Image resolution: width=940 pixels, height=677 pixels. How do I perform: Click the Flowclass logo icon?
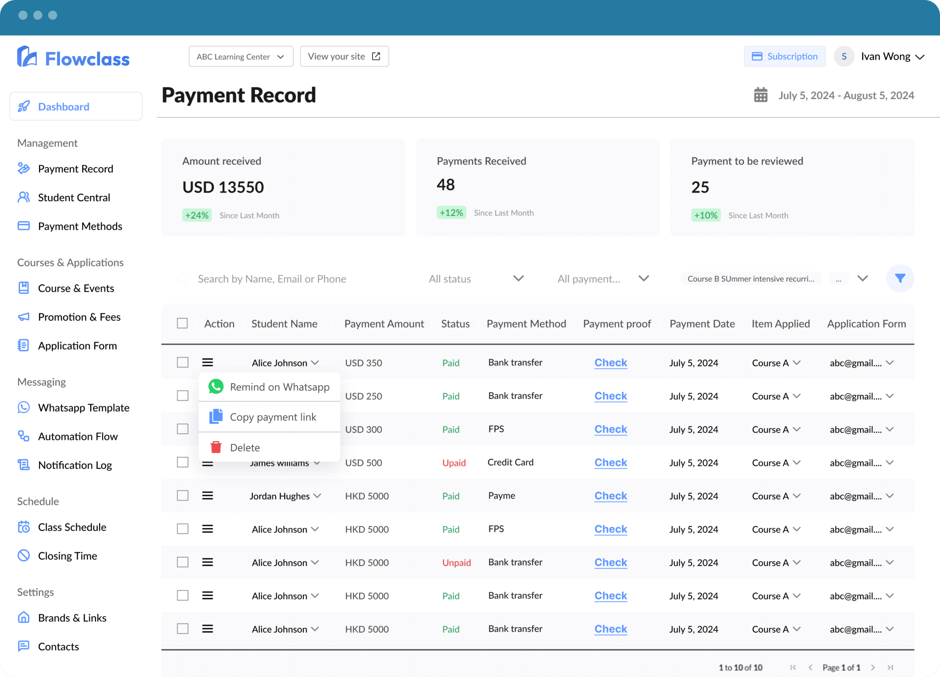pos(27,57)
